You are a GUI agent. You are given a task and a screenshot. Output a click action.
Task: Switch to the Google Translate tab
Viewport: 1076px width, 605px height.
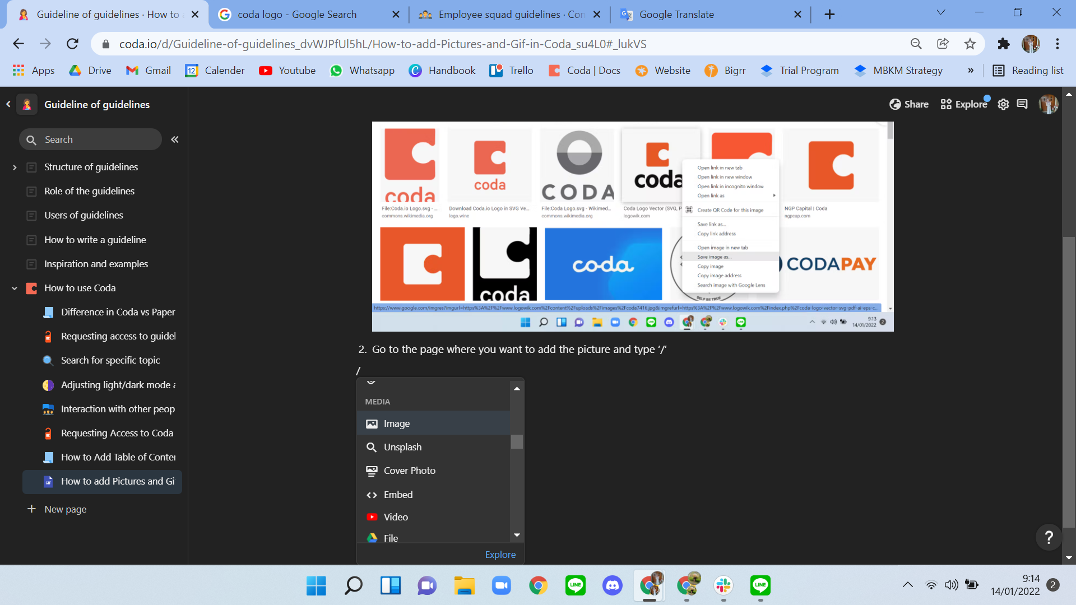point(711,15)
